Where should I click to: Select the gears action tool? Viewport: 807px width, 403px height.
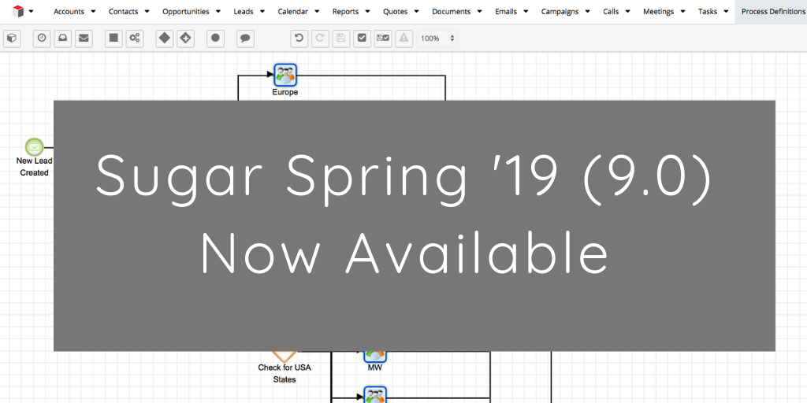135,38
